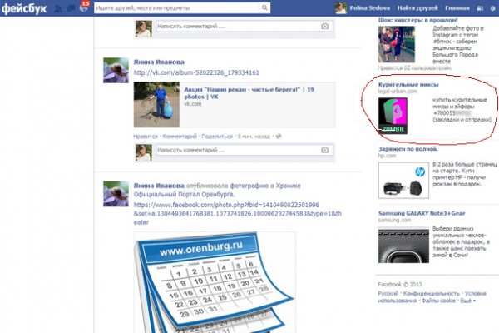Click the post audience globe icon

coord(278,134)
